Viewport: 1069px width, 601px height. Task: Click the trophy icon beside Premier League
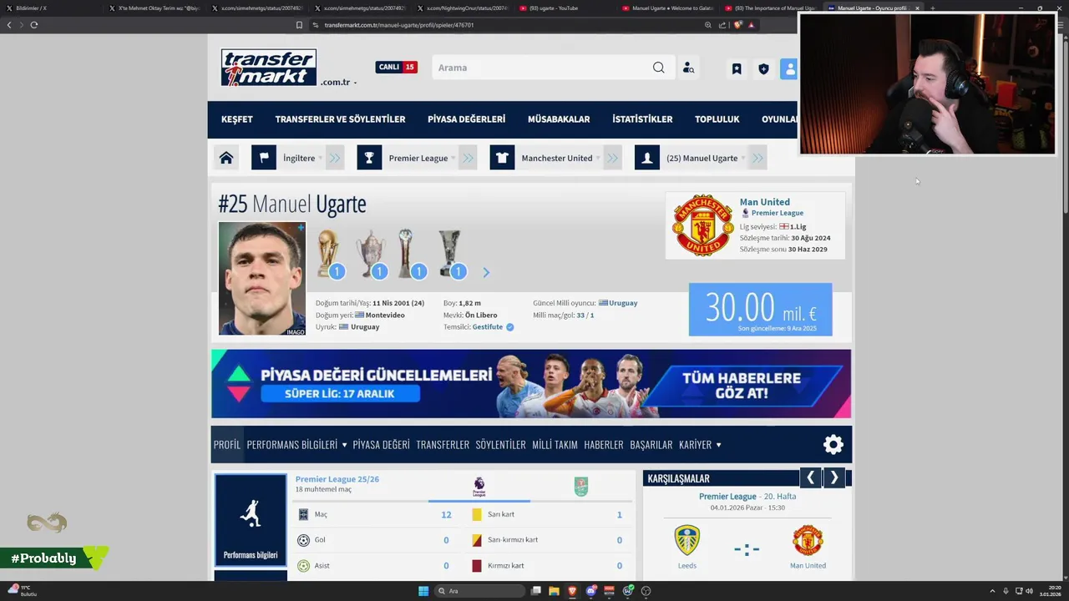[x=369, y=158]
